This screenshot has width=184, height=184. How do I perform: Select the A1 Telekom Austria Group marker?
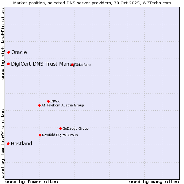(x=39, y=105)
